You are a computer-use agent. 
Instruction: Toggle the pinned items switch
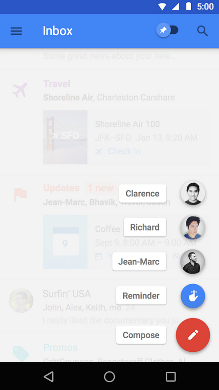[167, 30]
